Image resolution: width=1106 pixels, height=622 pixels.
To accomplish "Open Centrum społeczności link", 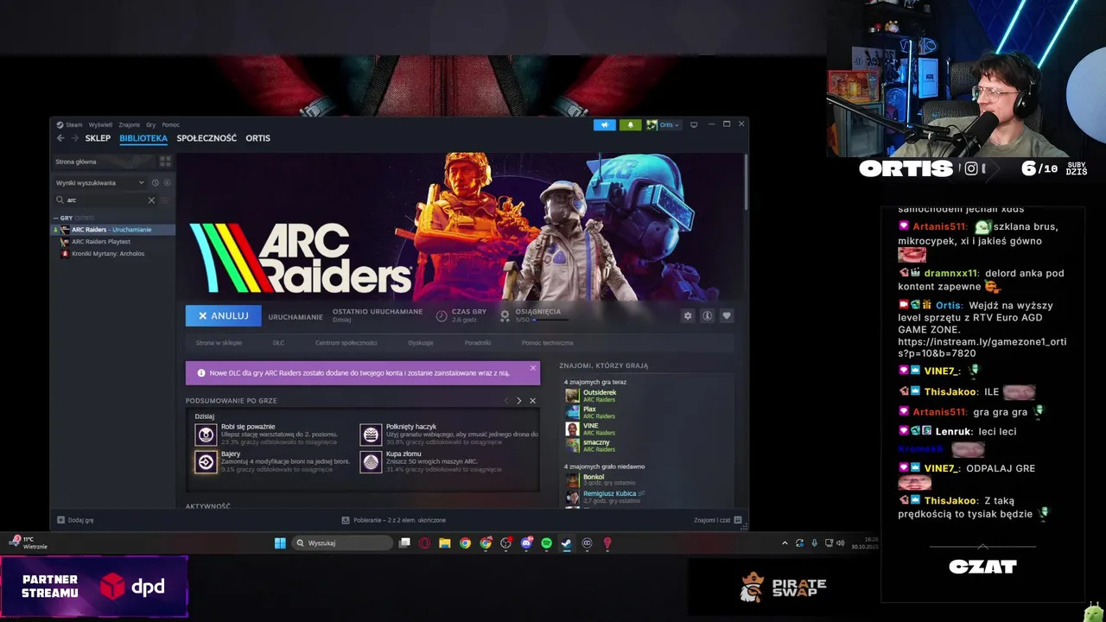I will pyautogui.click(x=346, y=343).
